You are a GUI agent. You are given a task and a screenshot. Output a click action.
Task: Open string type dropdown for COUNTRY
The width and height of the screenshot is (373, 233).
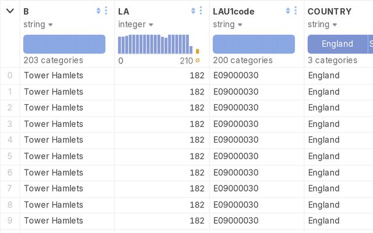322,24
